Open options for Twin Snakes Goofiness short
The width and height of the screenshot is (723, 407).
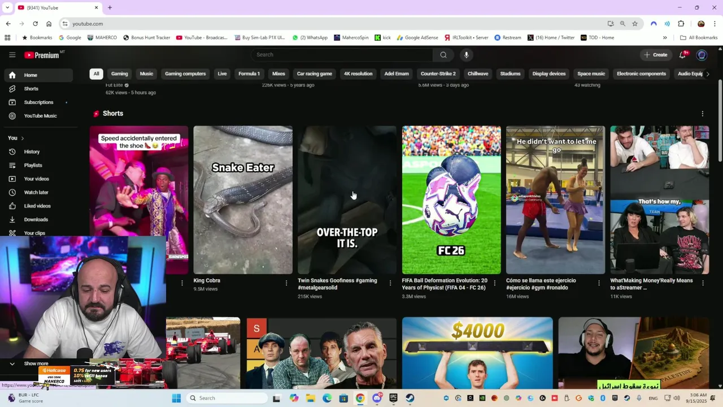coord(390,283)
